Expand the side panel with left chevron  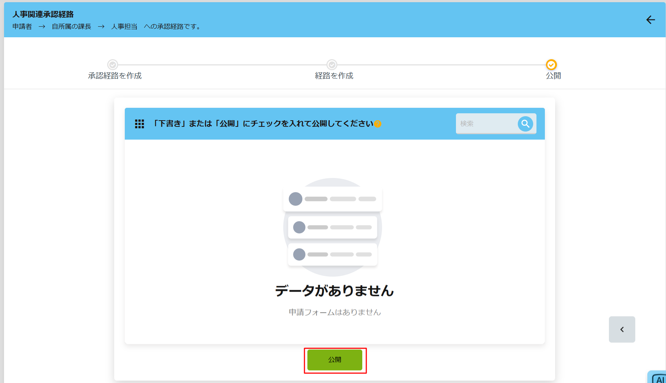(x=622, y=329)
